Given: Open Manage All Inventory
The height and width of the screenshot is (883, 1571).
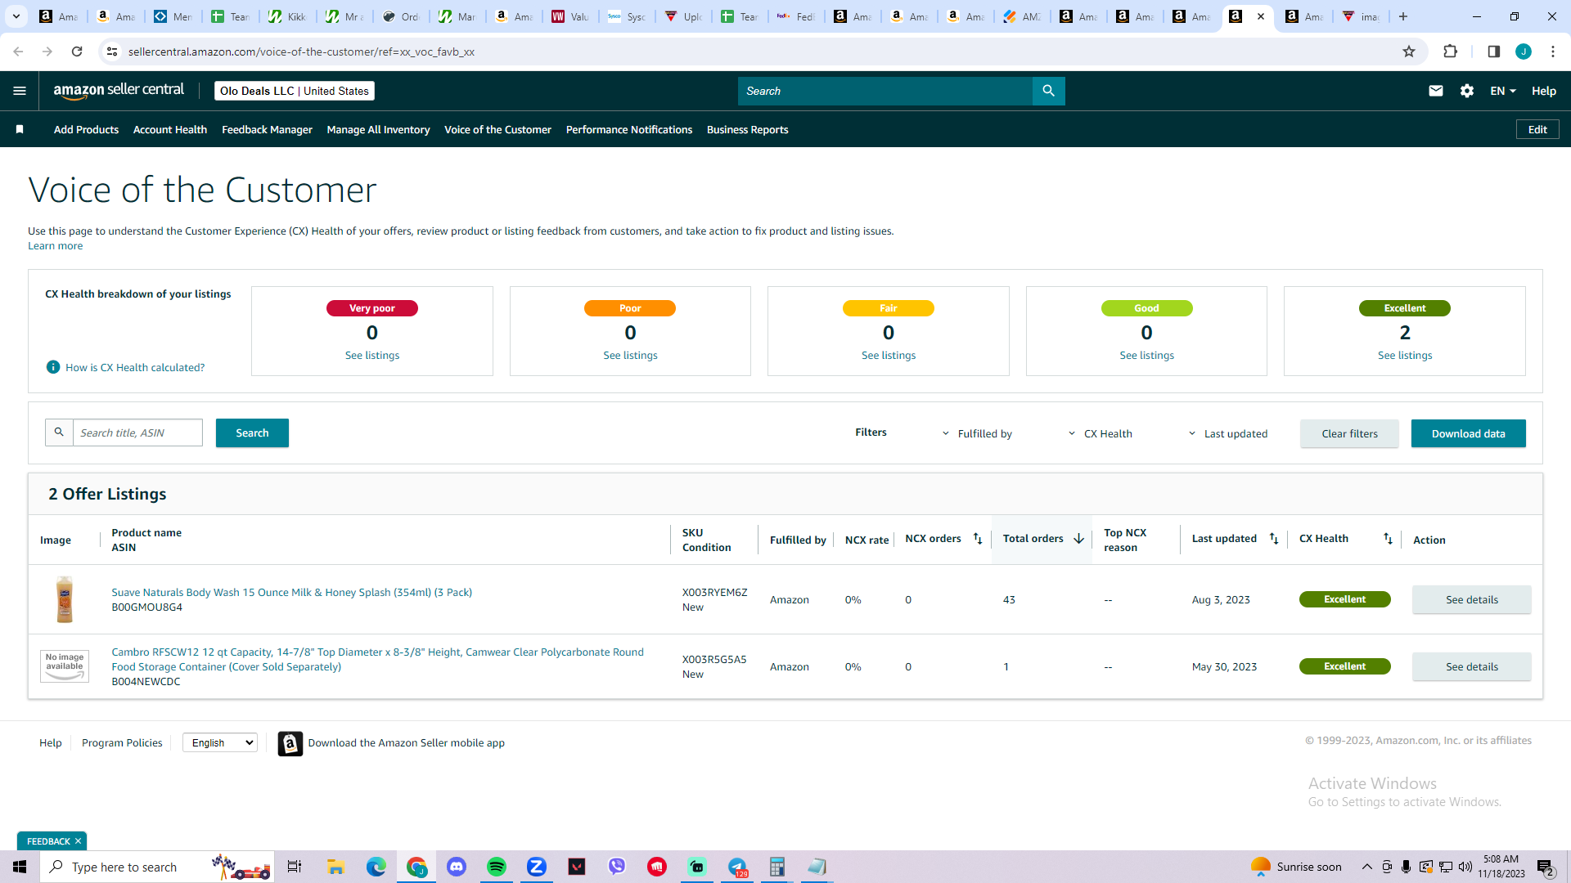Looking at the screenshot, I should pyautogui.click(x=378, y=129).
